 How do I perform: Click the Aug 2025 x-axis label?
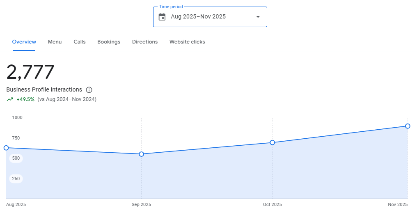point(16,204)
